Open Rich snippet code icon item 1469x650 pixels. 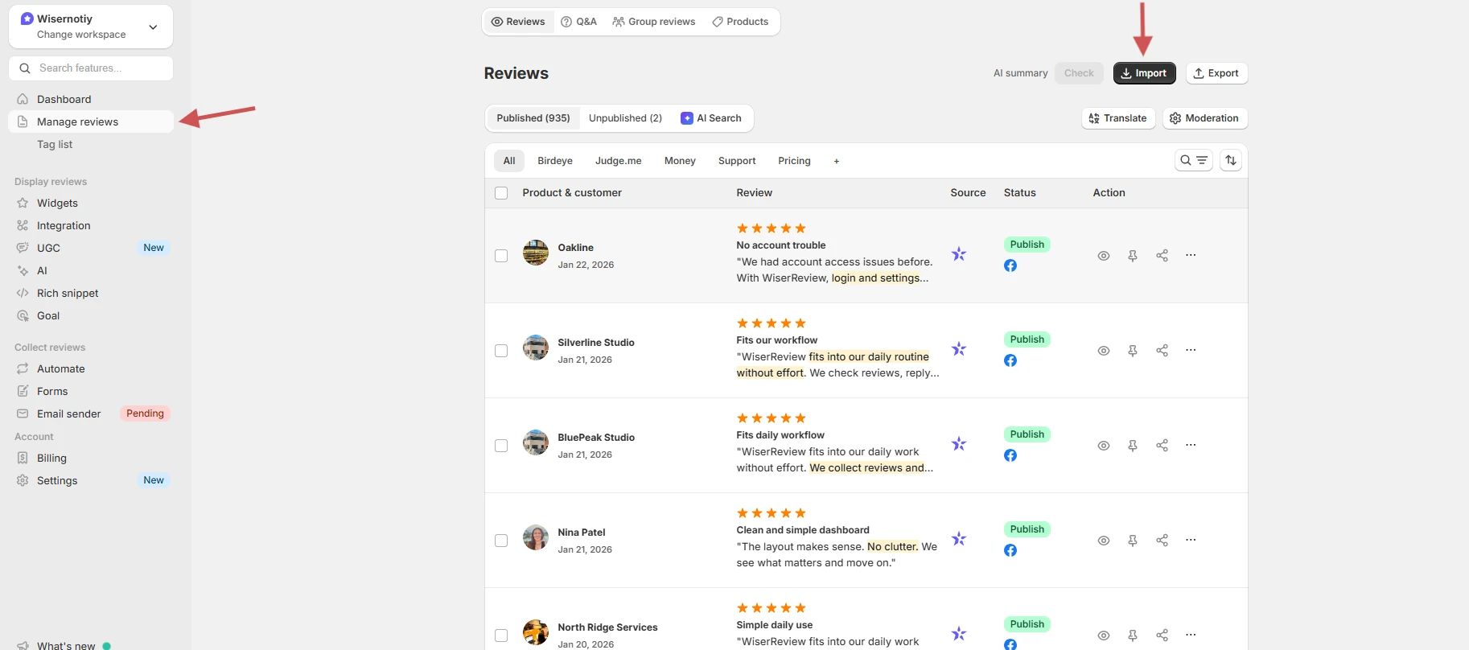23,293
